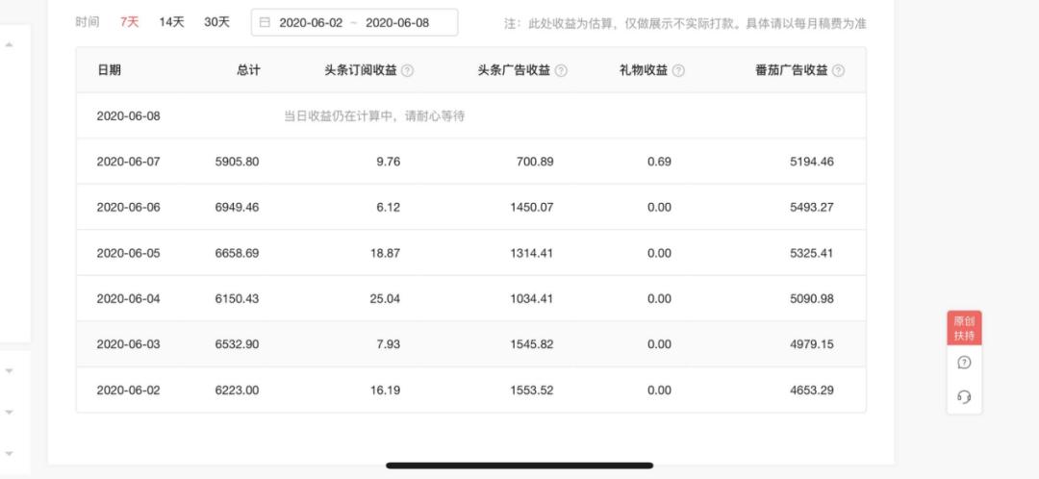
Task: Click 番茄 ad income value 4653.29
Action: coord(812,391)
